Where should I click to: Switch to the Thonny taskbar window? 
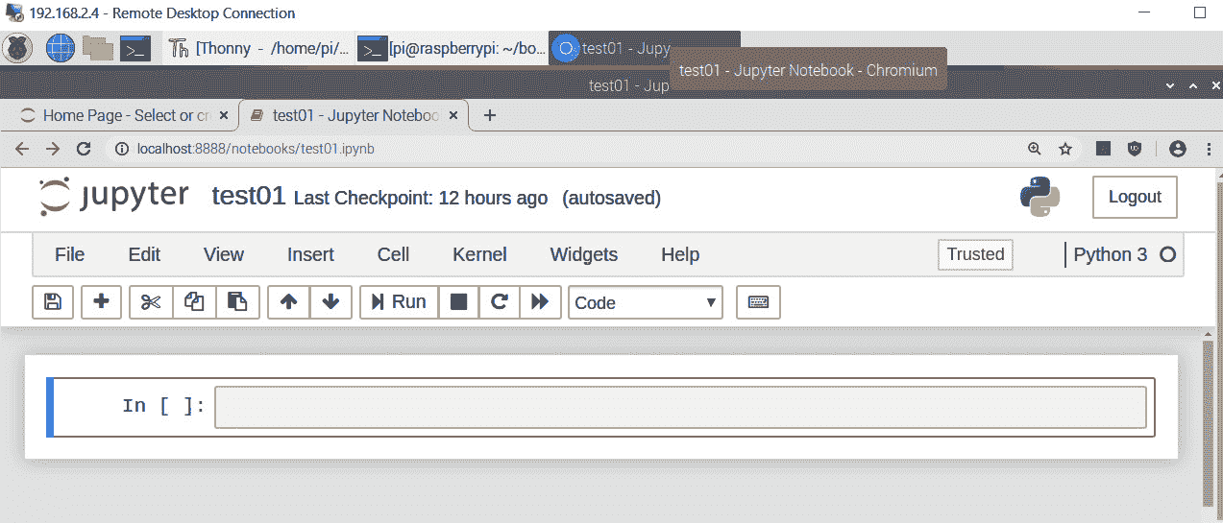point(257,48)
